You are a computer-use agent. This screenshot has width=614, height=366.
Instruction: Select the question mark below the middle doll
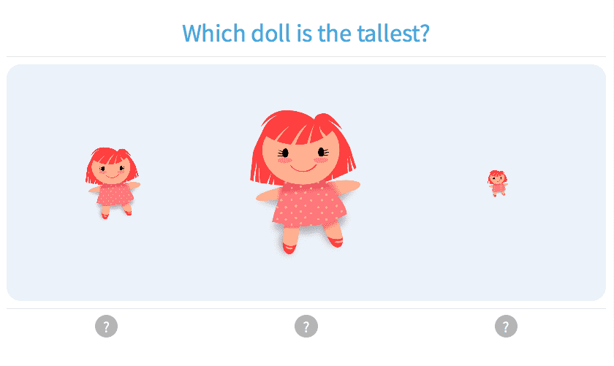point(306,326)
